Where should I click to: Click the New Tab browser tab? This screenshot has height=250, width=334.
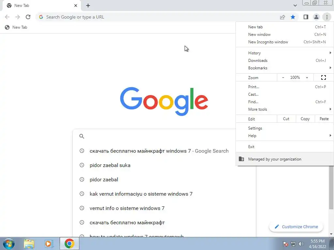click(41, 6)
